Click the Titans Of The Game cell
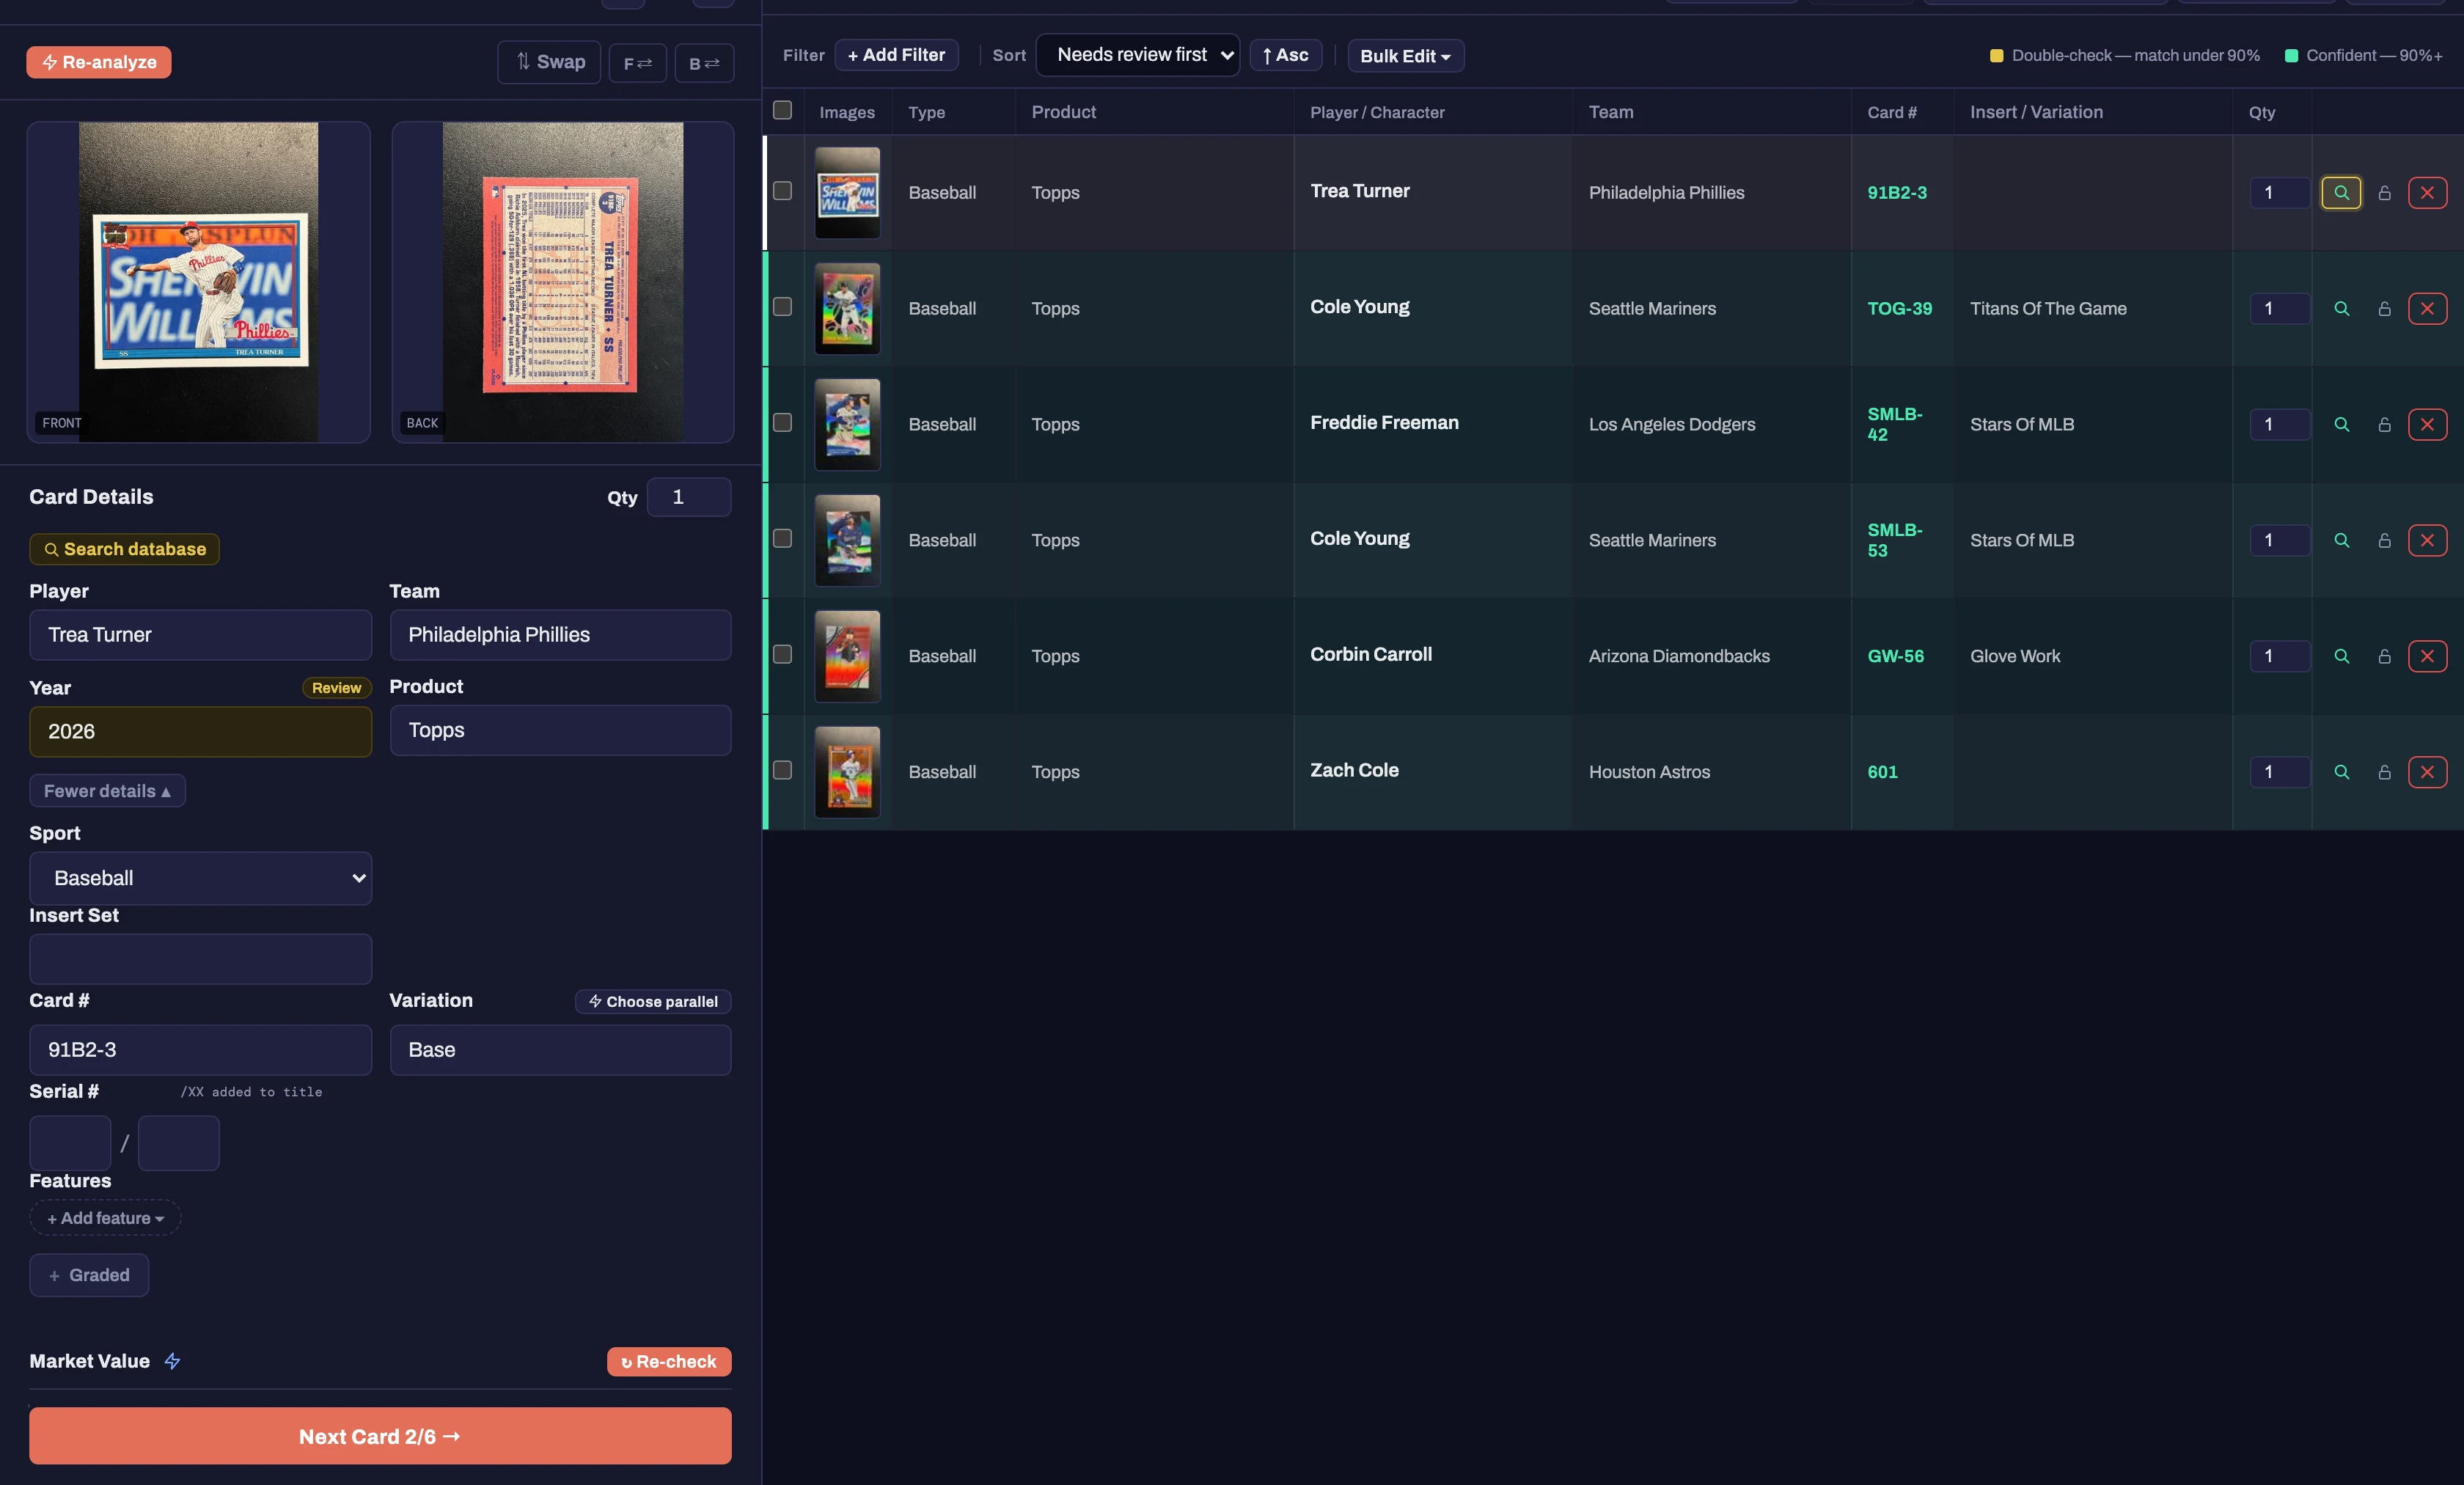The image size is (2464, 1485). coord(2093,308)
